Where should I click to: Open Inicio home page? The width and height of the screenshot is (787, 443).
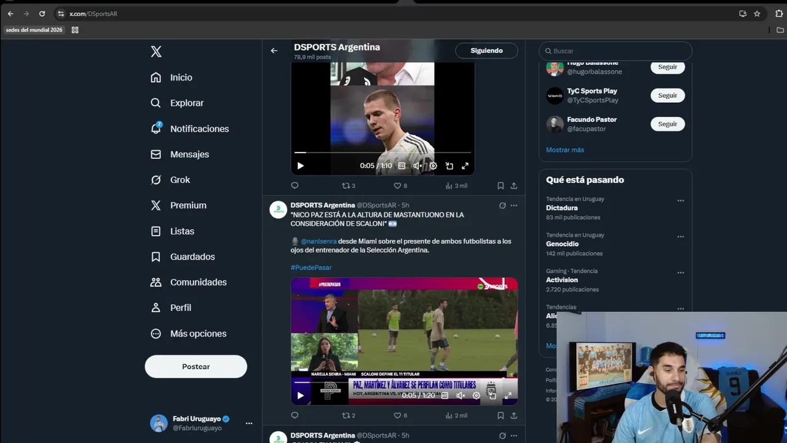coord(172,78)
